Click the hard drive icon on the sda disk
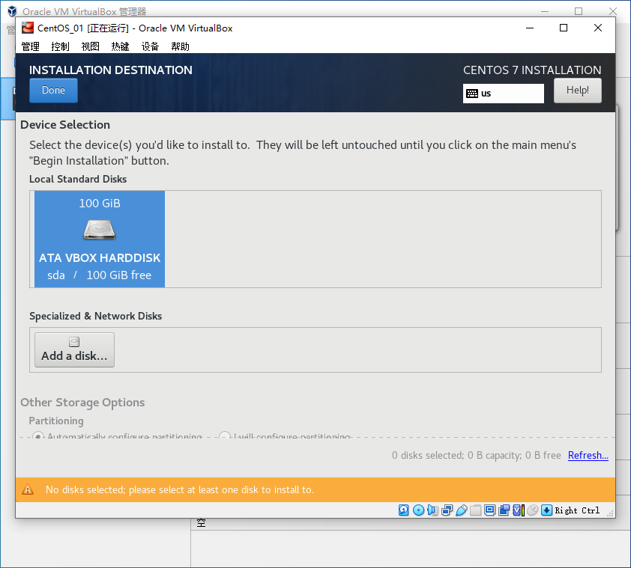Viewport: 631px width, 568px height. point(100,230)
